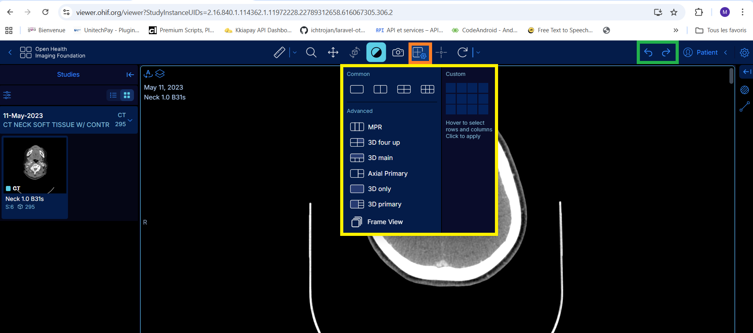Select the Pan tool
Screen dimensions: 753x333
pyautogui.click(x=333, y=52)
